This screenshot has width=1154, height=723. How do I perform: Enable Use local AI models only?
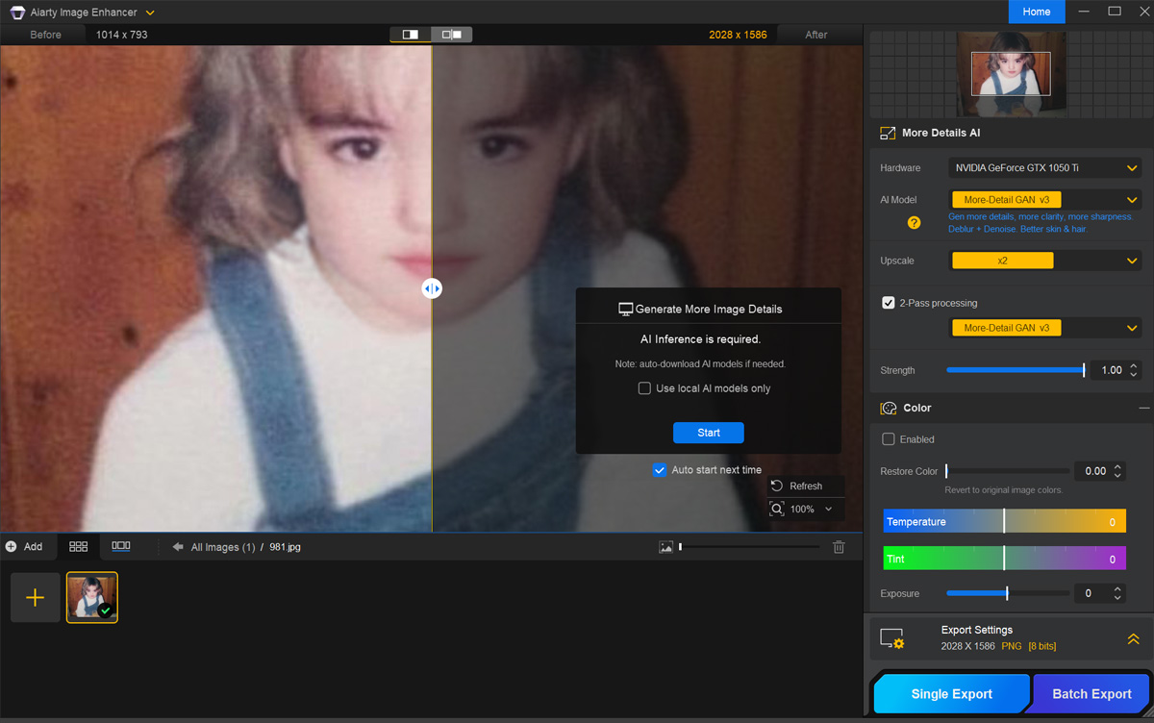tap(644, 388)
